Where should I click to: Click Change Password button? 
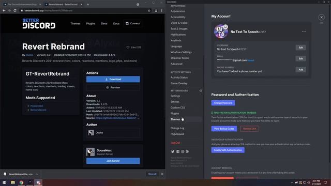(223, 103)
